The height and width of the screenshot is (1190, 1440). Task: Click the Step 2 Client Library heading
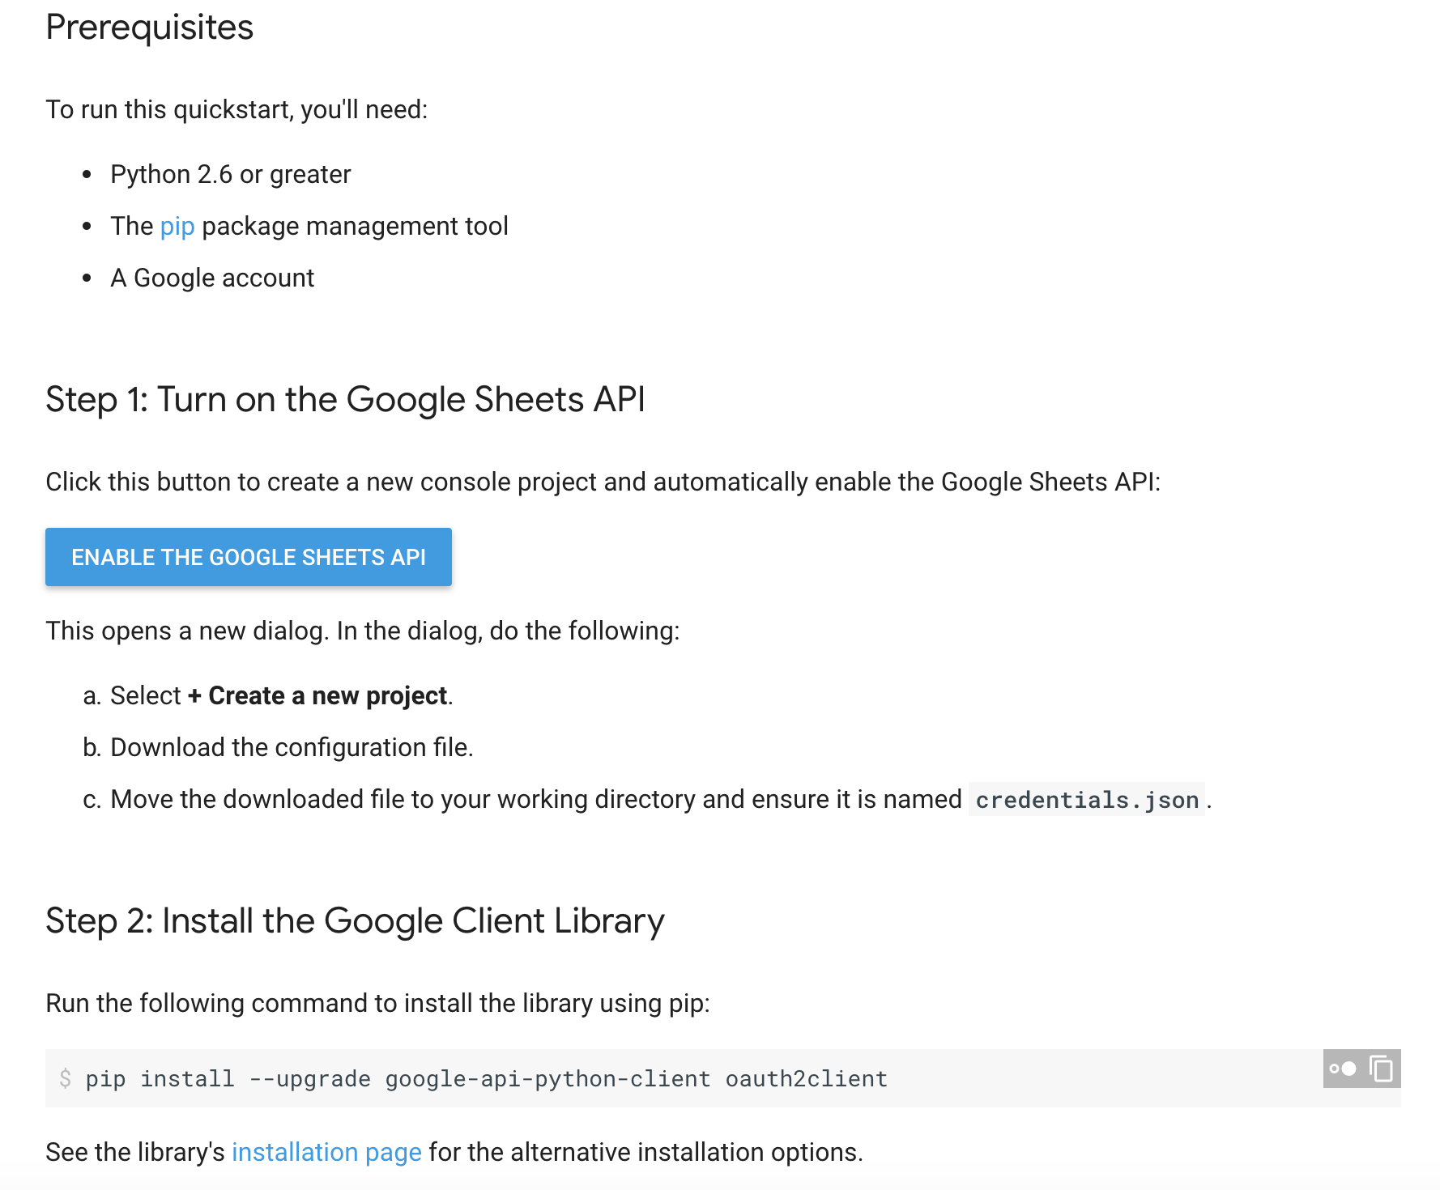[x=355, y=921]
